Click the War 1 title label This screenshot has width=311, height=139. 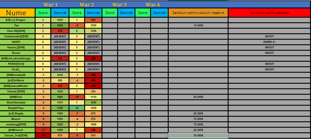(x=51, y=5)
